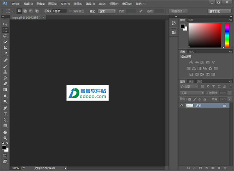Viewport: 234px width, 171px height.
Task: Select the Brush tool
Action: 5,66
